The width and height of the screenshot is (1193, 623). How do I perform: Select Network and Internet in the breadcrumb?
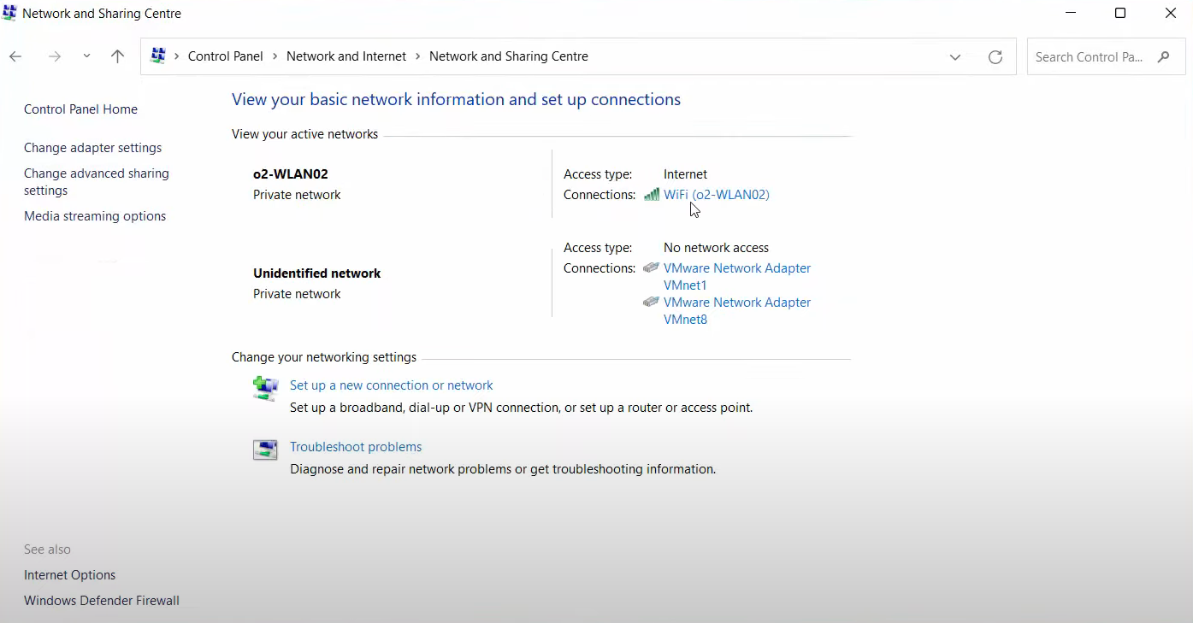(x=346, y=56)
